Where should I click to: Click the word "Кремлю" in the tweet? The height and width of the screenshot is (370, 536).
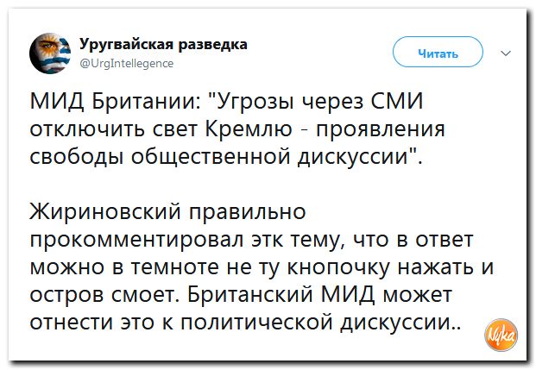(x=249, y=129)
